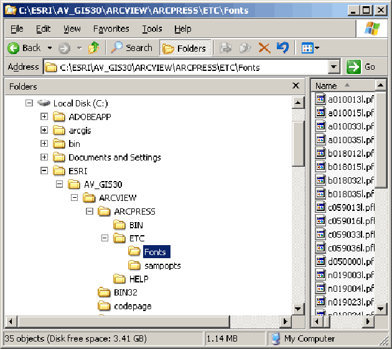The height and width of the screenshot is (349, 392).
Task: Select file c059013l.pfb icon
Action: pos(320,207)
